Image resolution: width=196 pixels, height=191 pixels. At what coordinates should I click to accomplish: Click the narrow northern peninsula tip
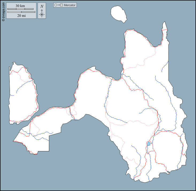[164, 25]
